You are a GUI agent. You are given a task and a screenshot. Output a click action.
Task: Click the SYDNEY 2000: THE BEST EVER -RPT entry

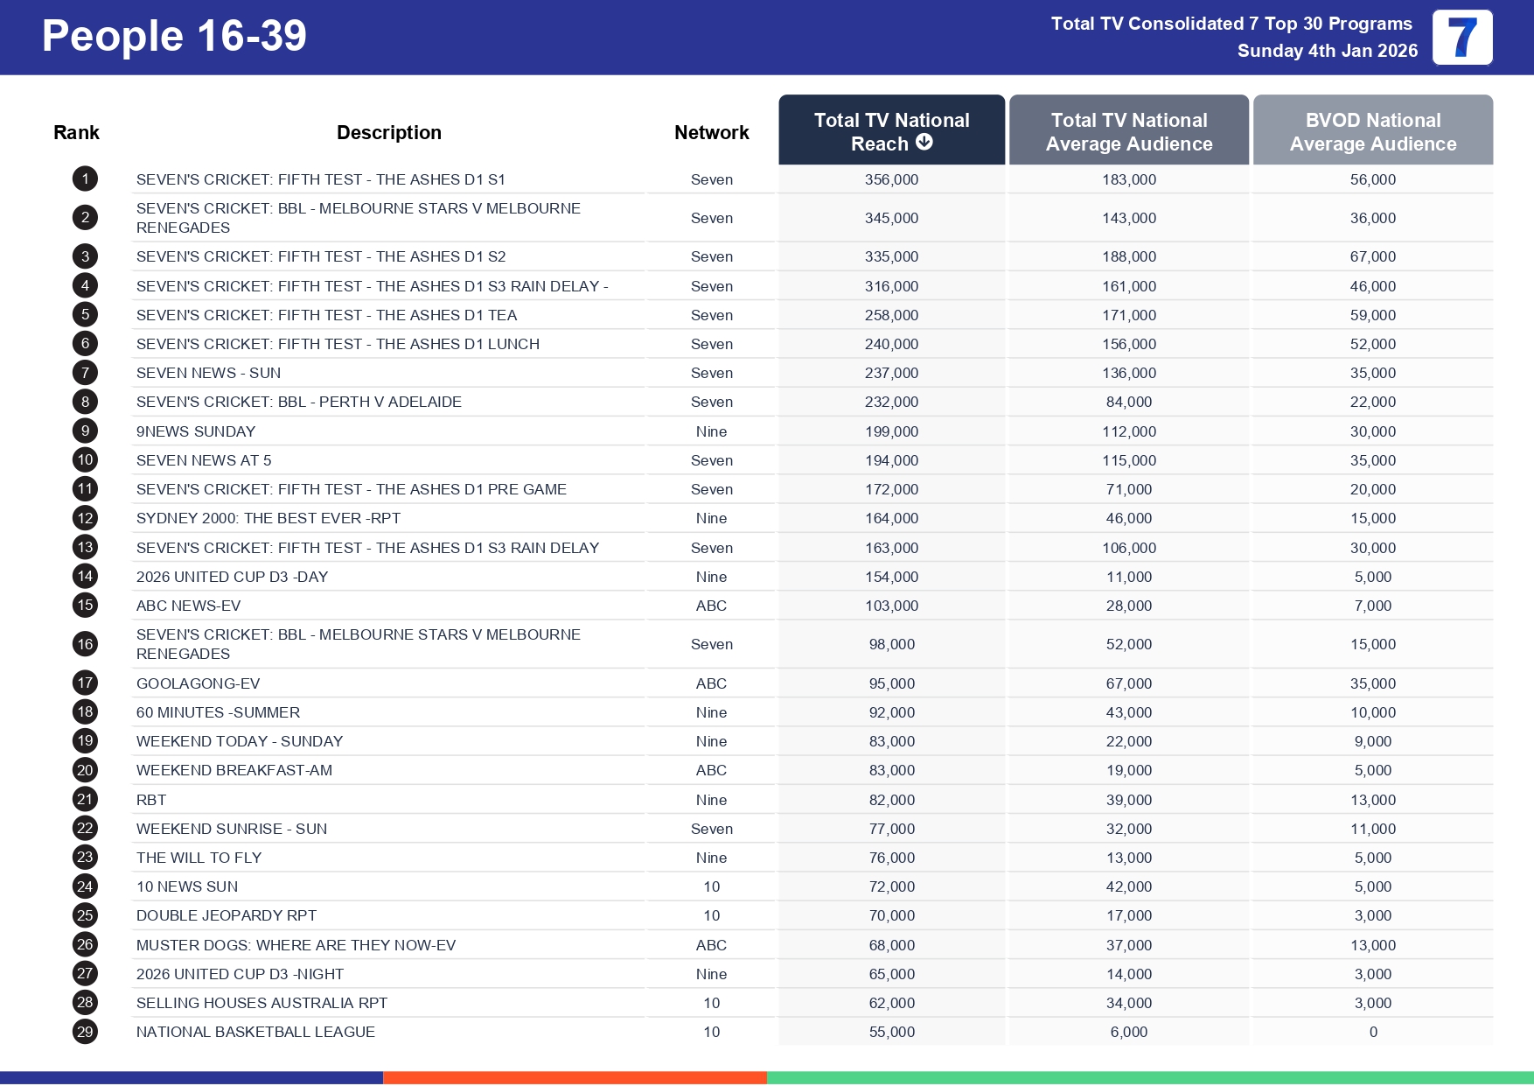pyautogui.click(x=268, y=517)
